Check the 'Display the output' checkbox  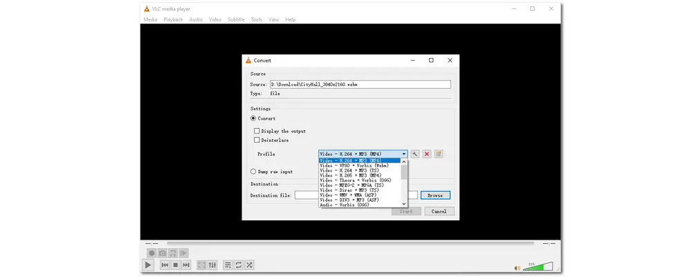coord(257,131)
